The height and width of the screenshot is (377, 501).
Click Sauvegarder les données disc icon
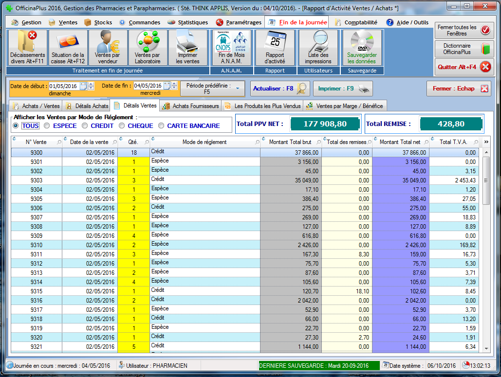[362, 41]
